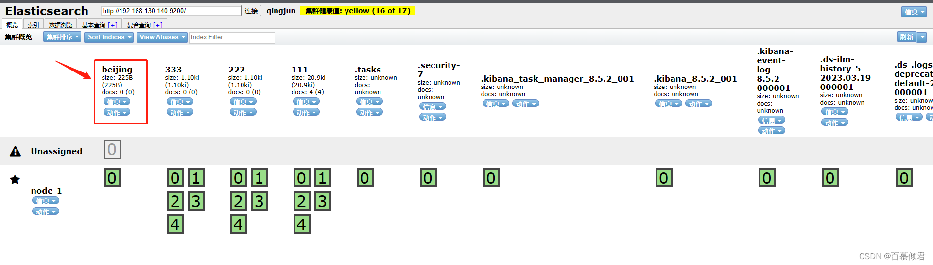
Task: Open 信息 dropdown for .kibana_8.5.2_001
Action: tap(669, 104)
